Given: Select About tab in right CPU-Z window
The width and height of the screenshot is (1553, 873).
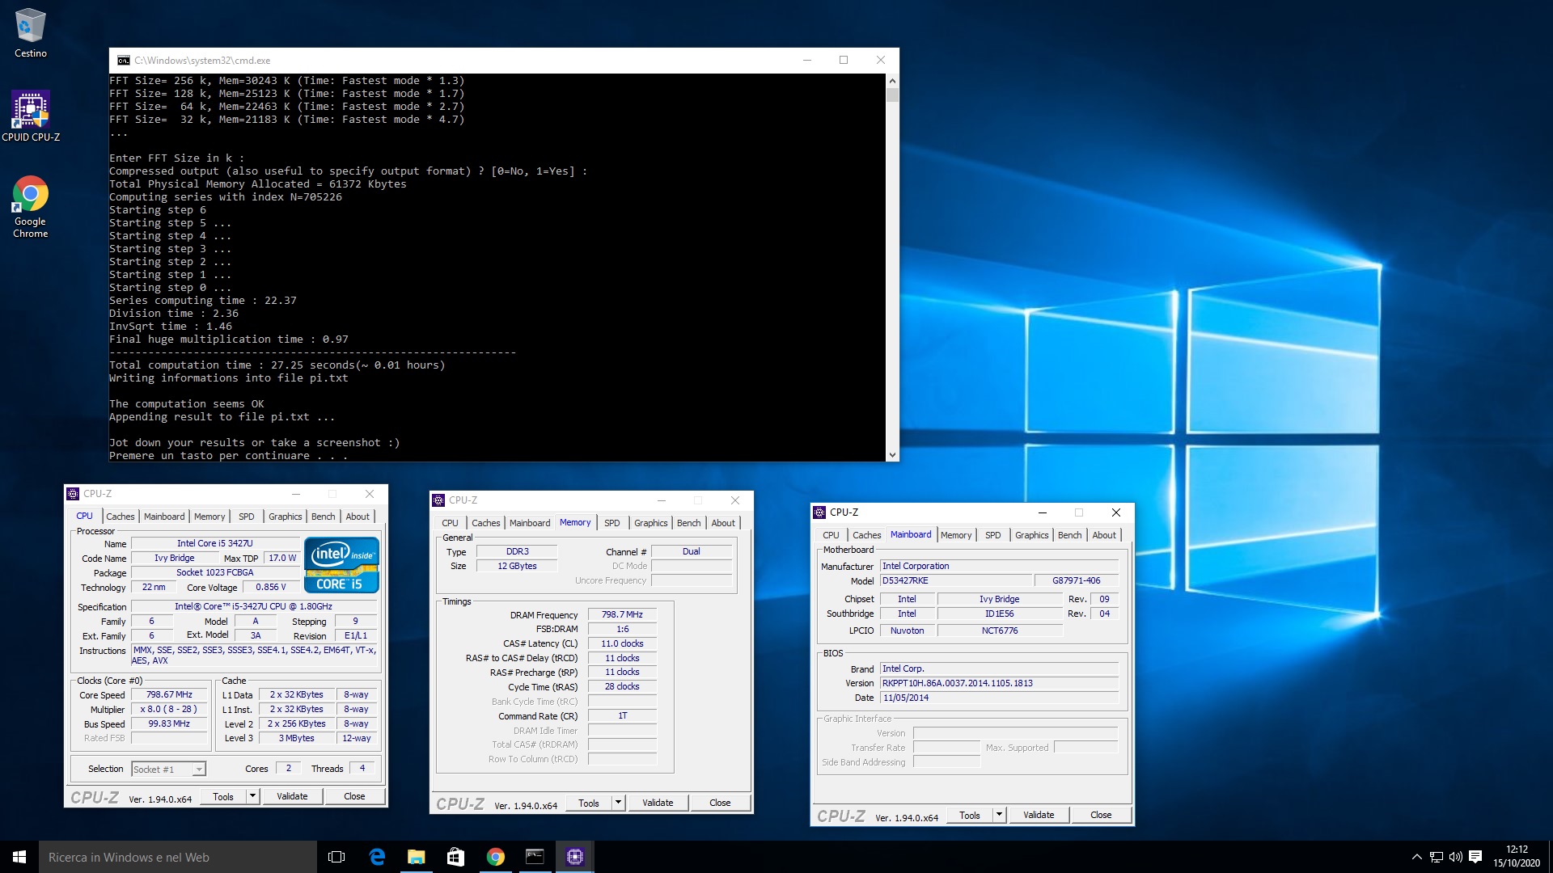Looking at the screenshot, I should click(x=1104, y=535).
